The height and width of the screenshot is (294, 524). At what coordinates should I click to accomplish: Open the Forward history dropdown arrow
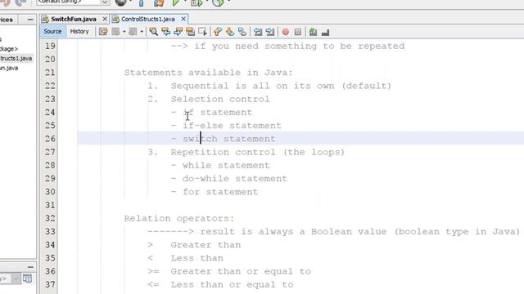(142, 32)
